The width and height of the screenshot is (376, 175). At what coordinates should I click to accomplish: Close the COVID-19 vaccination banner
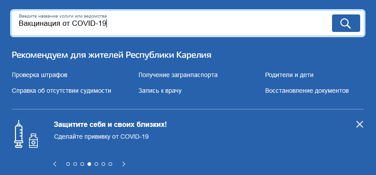(359, 124)
